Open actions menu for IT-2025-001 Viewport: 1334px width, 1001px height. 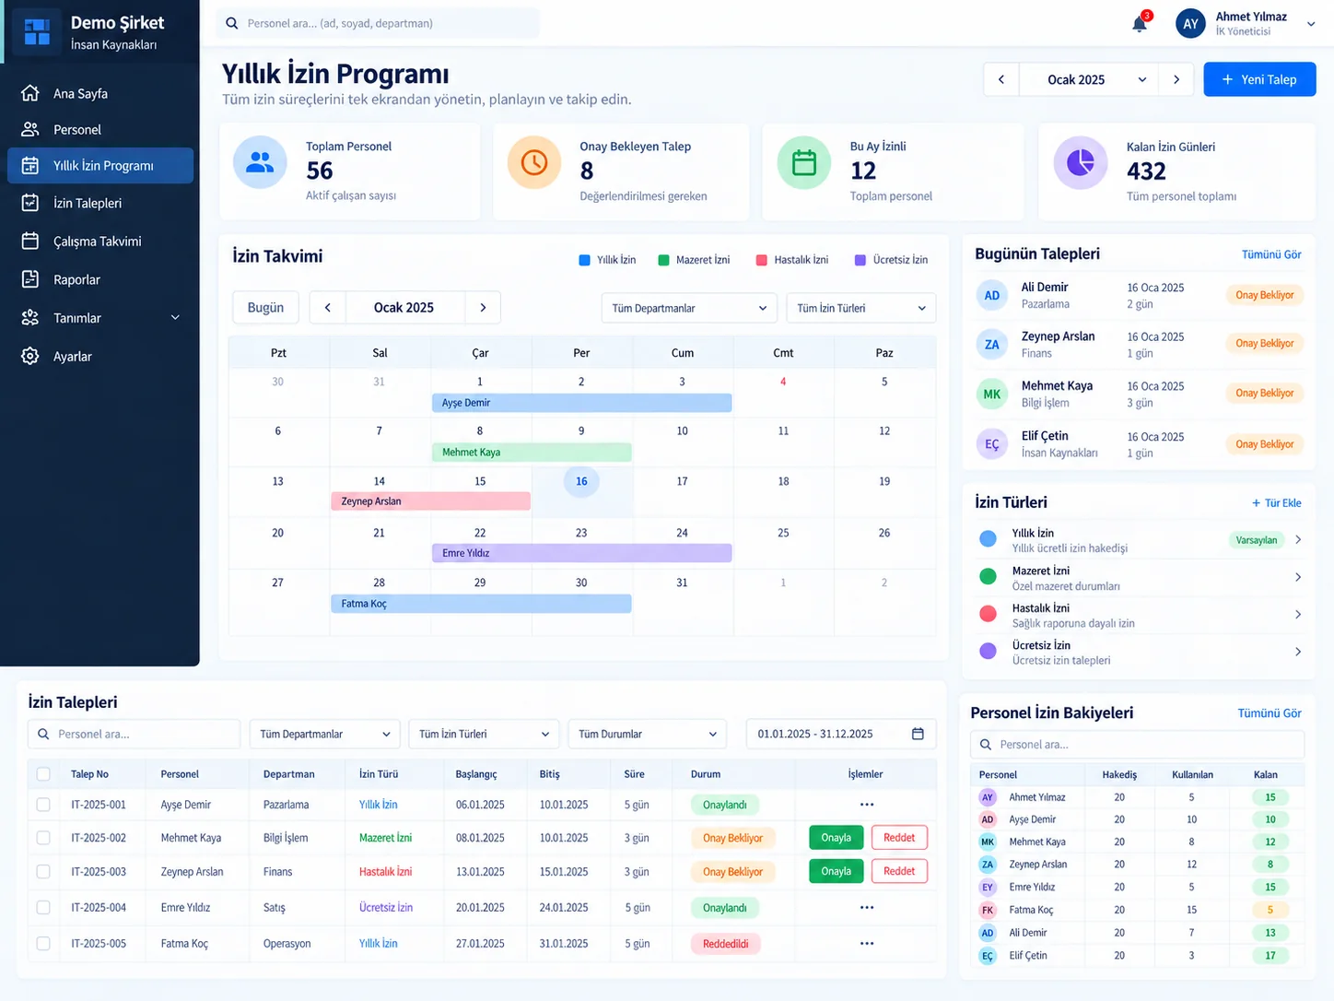tap(867, 805)
